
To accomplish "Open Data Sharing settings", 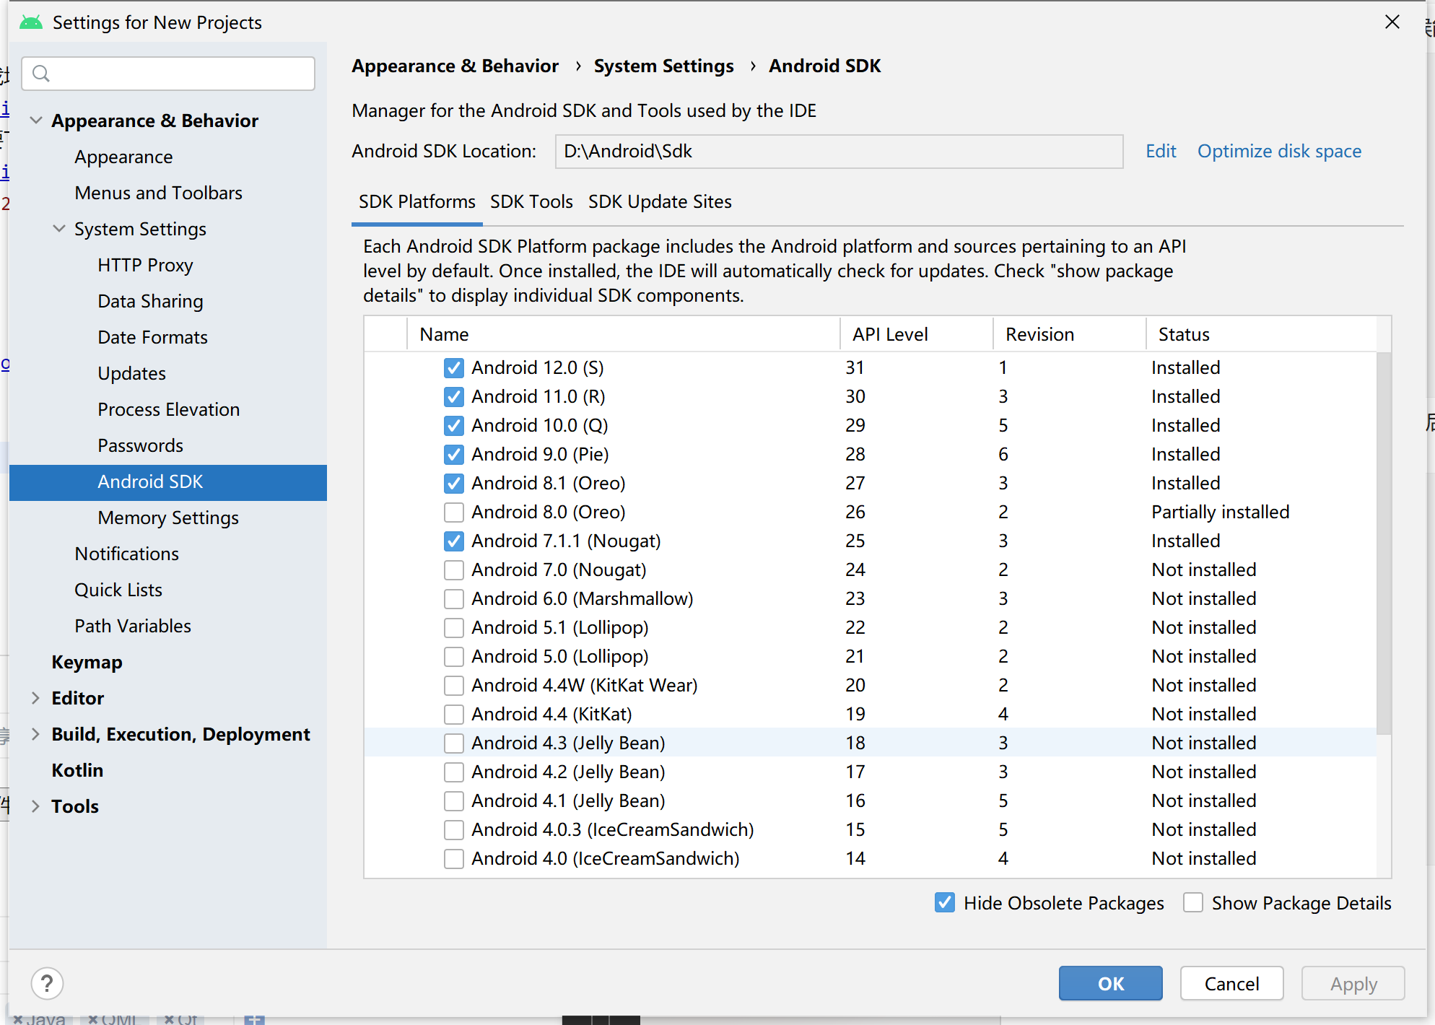I will [150, 301].
